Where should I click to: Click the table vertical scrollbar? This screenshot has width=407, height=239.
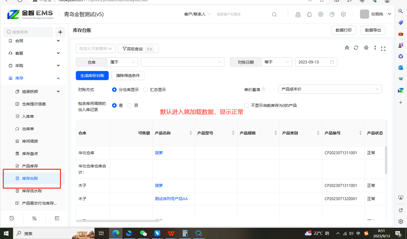[x=386, y=160]
